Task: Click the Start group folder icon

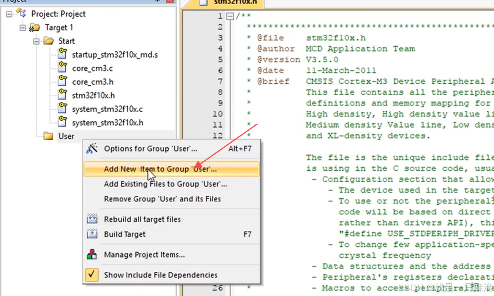Action: click(49, 41)
